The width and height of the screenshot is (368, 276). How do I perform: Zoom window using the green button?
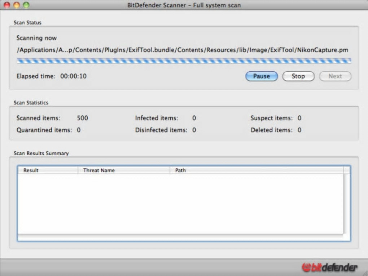click(26, 5)
